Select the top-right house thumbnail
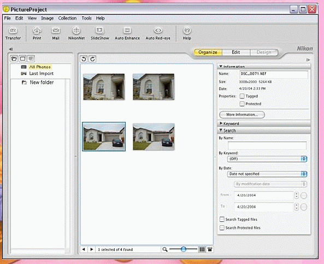 point(154,87)
